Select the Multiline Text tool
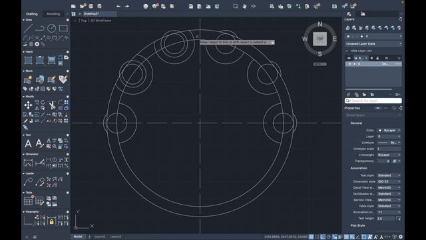This screenshot has height=240, width=426. 28,143
